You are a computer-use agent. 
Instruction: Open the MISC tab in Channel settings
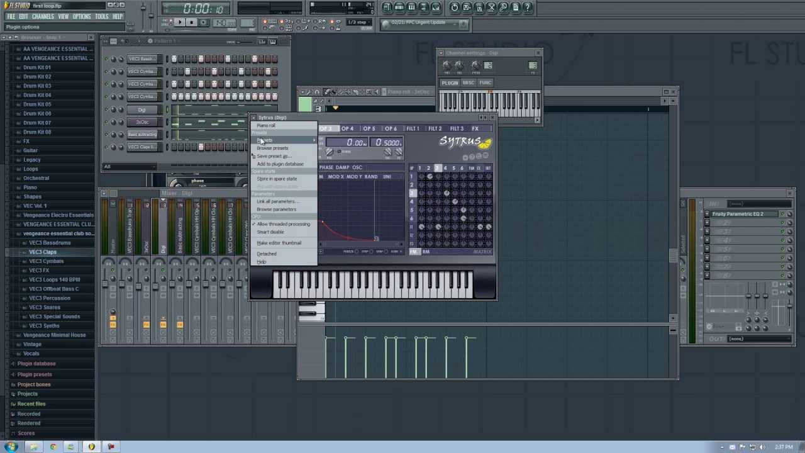point(469,83)
